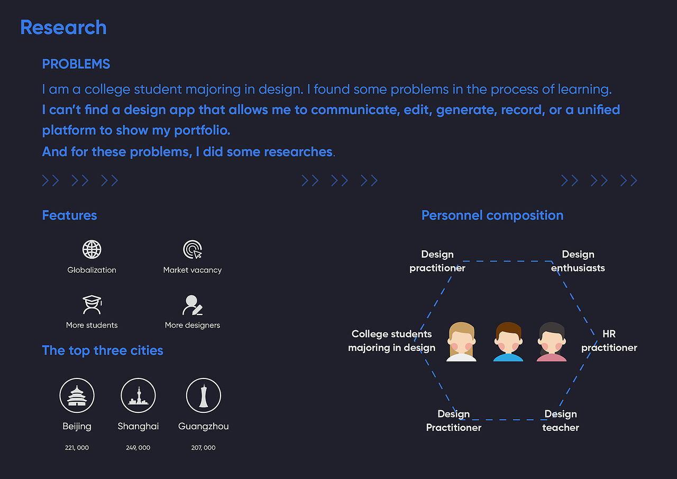This screenshot has width=677, height=479.
Task: Click the left group of chevron arrows
Action: [80, 180]
